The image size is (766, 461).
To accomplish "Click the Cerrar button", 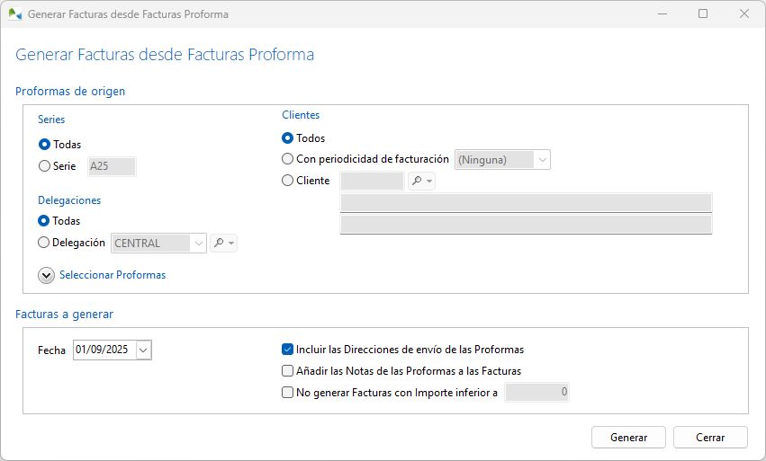I will 710,438.
